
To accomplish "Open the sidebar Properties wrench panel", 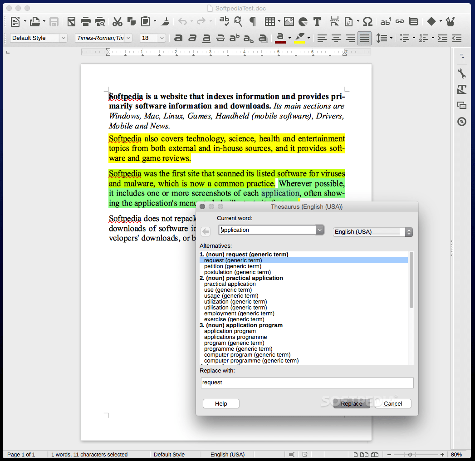I will click(x=462, y=74).
